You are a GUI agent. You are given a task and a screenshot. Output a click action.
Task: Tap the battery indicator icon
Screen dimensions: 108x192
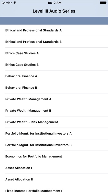[103, 3]
